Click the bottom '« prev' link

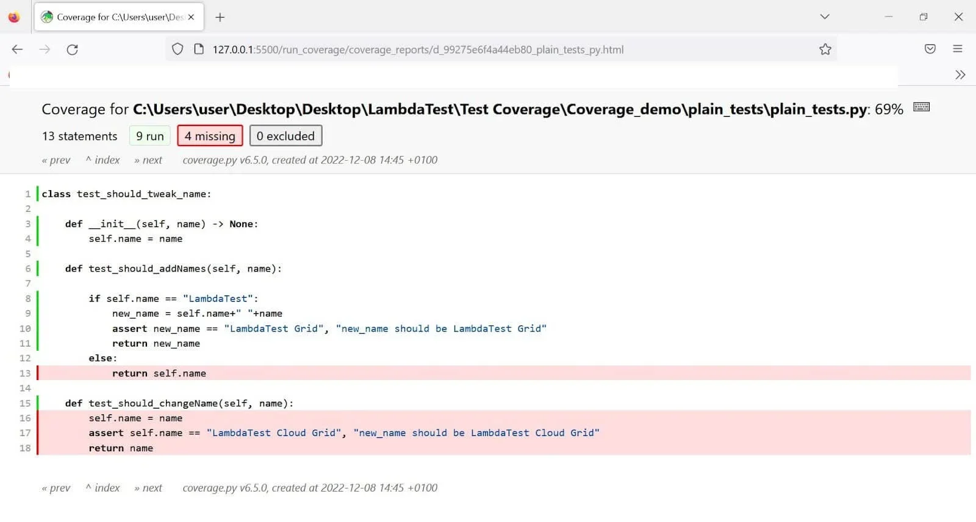(56, 488)
